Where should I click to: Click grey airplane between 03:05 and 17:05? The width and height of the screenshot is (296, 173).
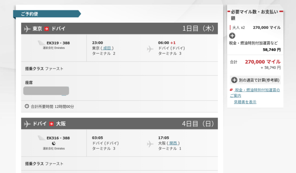(150, 144)
